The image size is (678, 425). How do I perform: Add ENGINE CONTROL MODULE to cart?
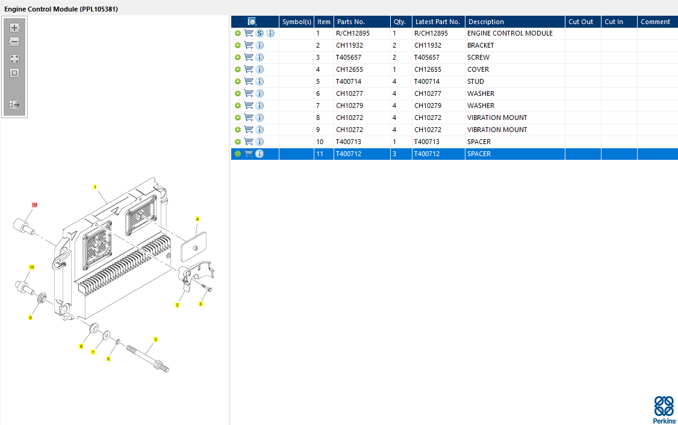point(248,33)
